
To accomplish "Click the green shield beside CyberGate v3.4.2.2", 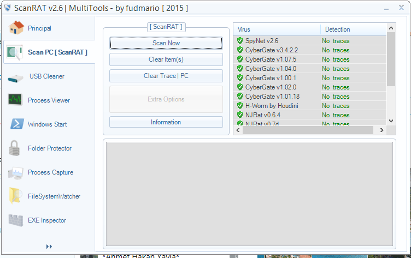I will (240, 50).
